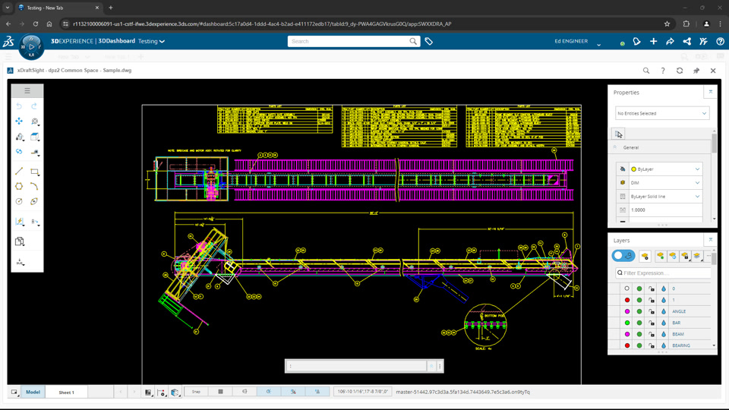Open the help icon in the top bar

720,41
